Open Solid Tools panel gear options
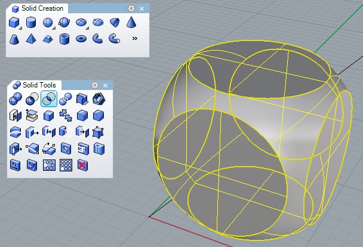This screenshot has width=363, height=247. (95, 85)
